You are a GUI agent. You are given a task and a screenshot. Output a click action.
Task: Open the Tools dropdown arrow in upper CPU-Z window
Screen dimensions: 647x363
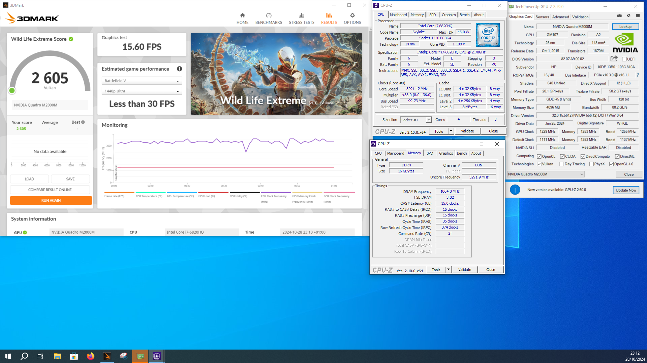tap(451, 131)
